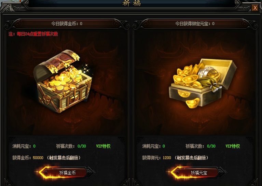
Task: Click the red note about 24点 reset
Action: coord(33,34)
